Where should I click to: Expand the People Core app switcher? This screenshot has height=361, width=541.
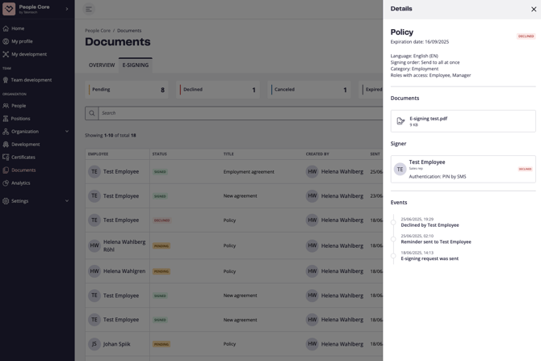click(67, 9)
